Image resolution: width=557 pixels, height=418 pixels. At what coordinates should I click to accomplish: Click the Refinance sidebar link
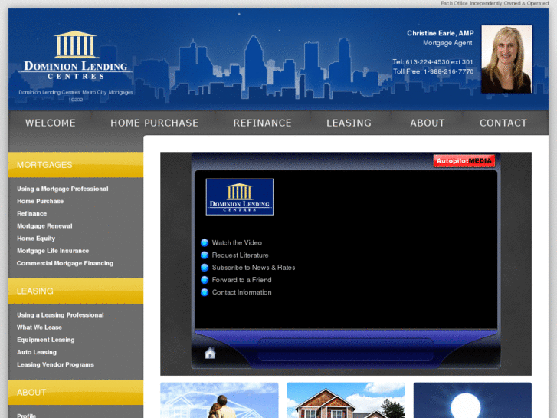(31, 214)
